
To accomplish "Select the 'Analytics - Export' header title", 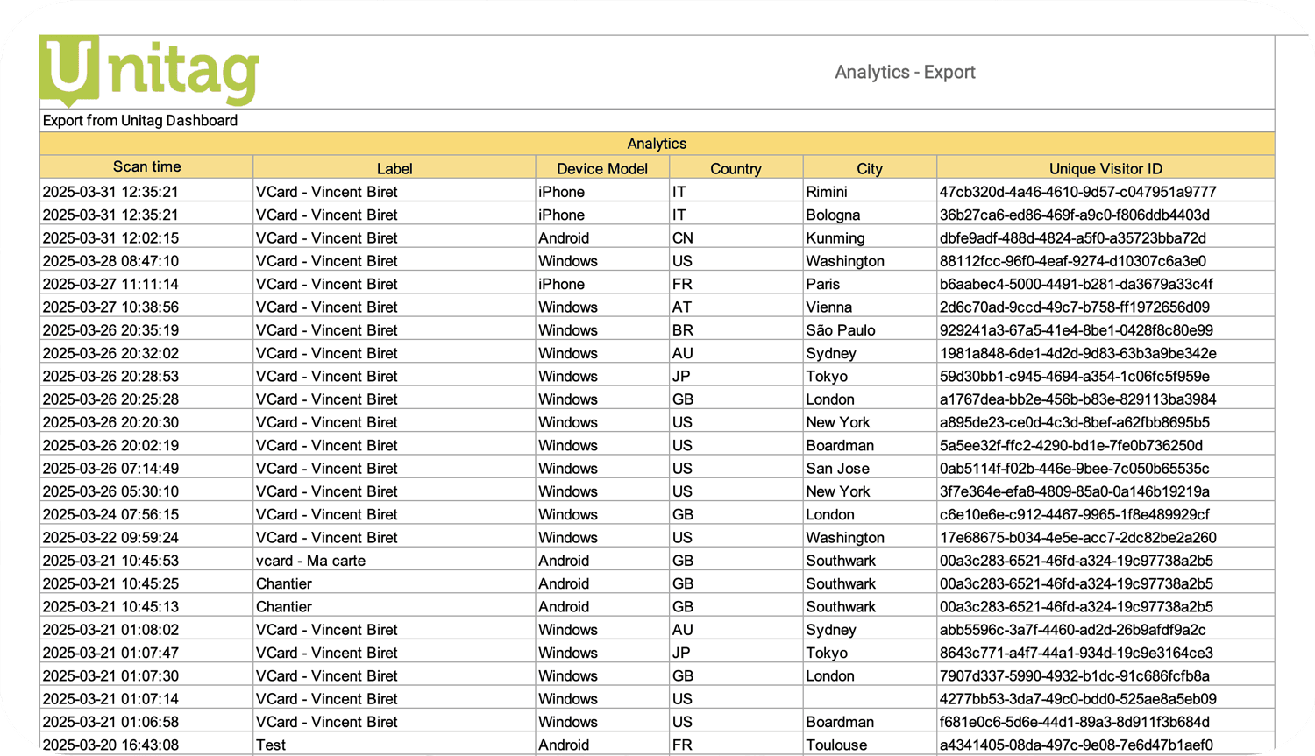I will click(x=903, y=73).
